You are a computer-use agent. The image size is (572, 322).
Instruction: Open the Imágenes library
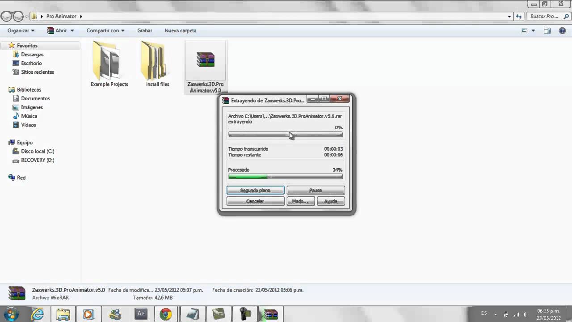click(32, 107)
